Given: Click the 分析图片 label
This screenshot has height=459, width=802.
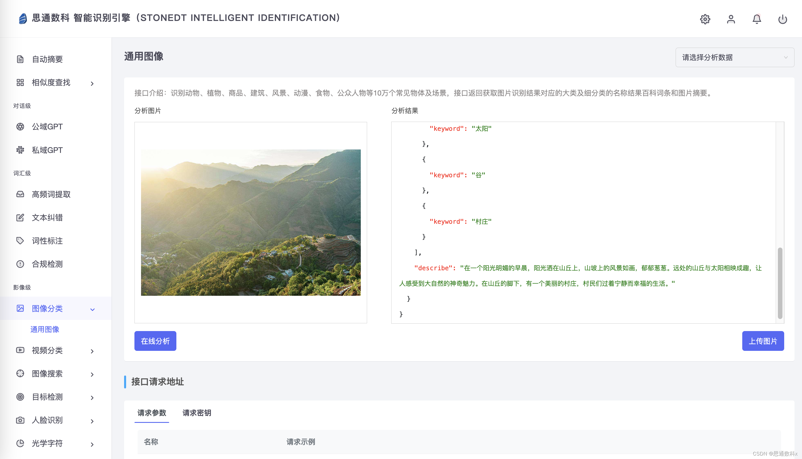Looking at the screenshot, I should coord(148,111).
